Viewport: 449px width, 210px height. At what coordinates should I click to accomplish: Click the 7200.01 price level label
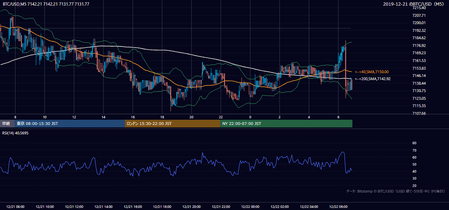click(419, 23)
